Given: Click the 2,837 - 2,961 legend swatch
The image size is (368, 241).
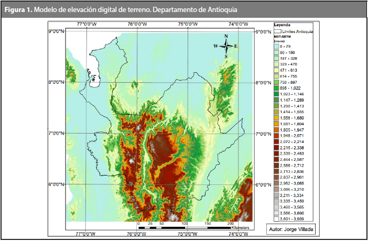Looking at the screenshot, I should [x=279, y=177].
